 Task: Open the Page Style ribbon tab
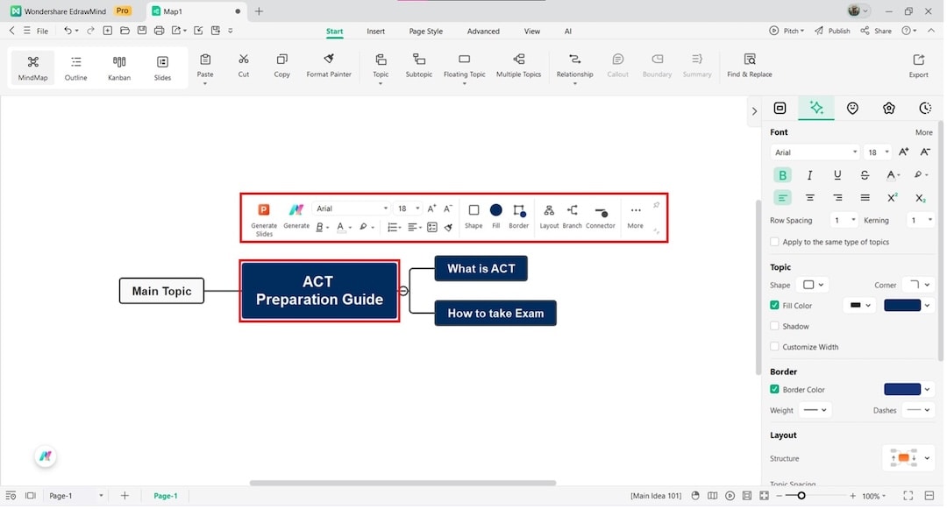click(426, 32)
